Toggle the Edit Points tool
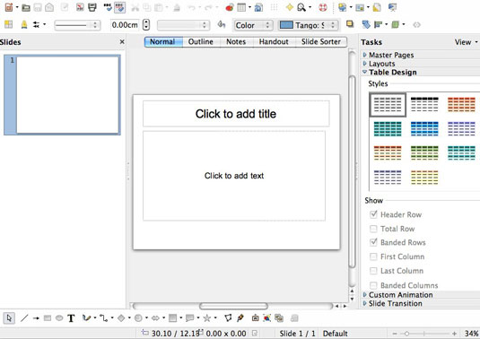Screen dimensions: 480x339 (x=228, y=318)
